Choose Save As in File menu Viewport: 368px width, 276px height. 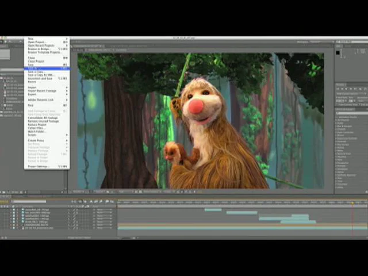pos(47,68)
